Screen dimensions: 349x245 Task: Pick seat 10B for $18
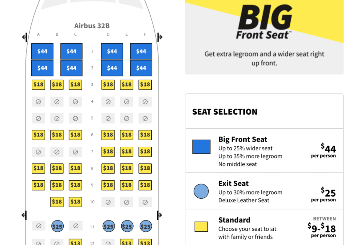[x=57, y=202]
